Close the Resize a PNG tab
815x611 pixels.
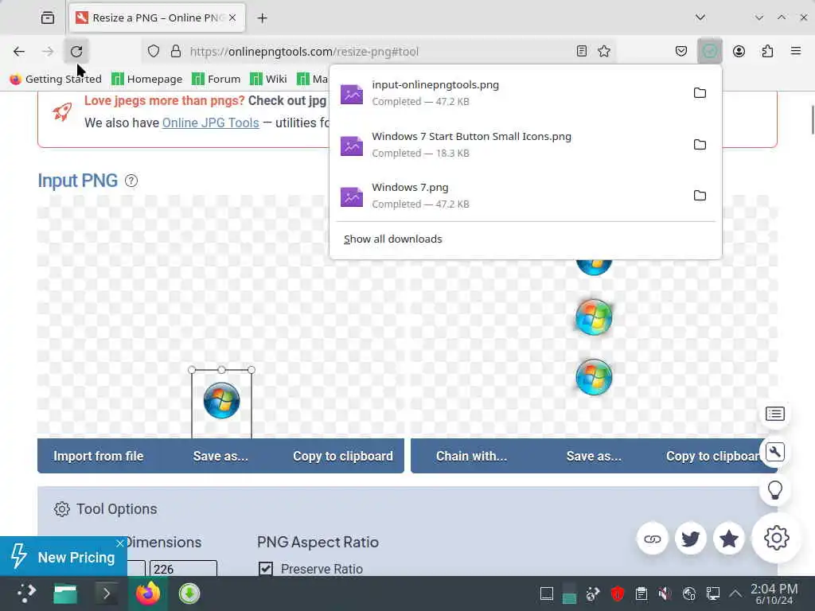click(232, 18)
